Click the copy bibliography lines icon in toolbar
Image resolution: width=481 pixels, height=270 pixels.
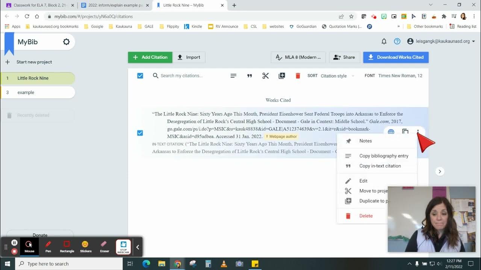pos(233,76)
